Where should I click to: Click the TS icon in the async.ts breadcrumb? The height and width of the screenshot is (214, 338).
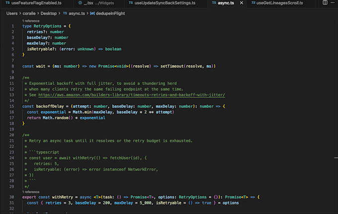click(65, 13)
